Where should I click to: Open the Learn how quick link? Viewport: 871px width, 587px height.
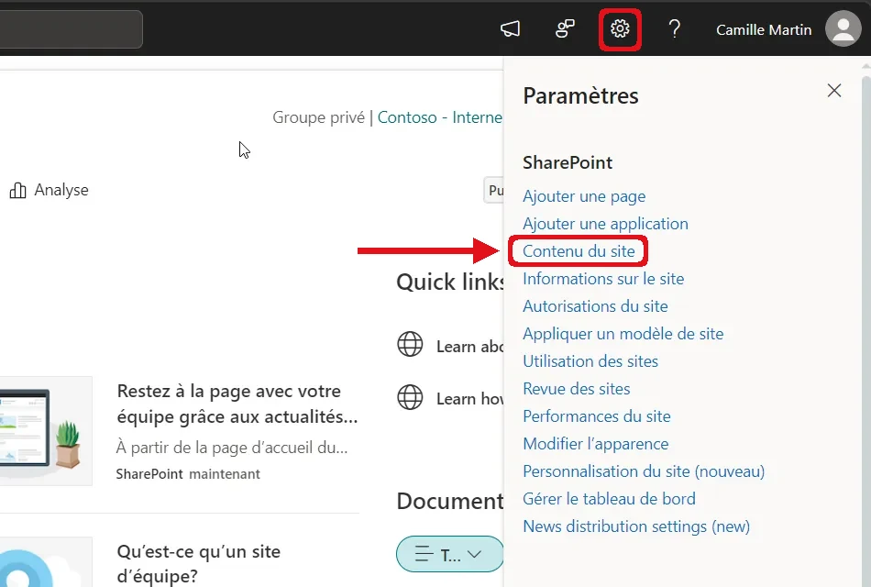click(469, 399)
